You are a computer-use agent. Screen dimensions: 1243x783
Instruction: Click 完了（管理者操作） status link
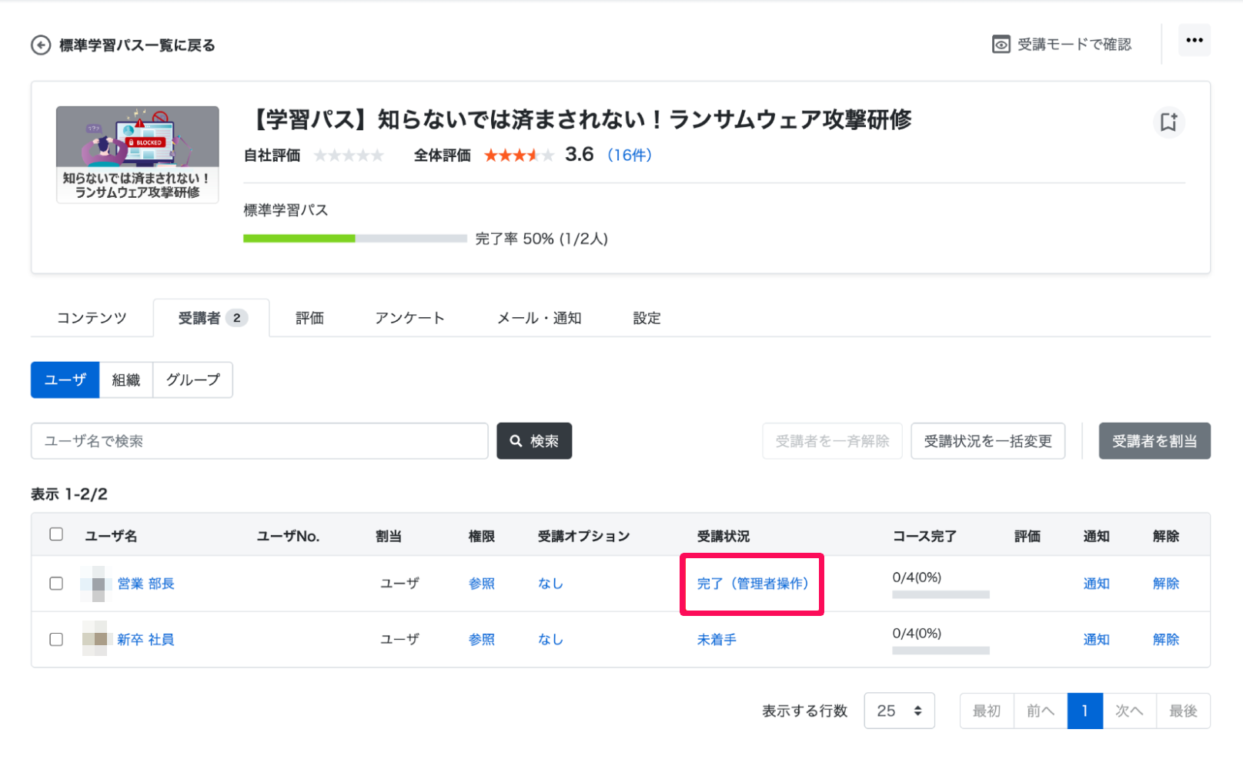tap(753, 584)
